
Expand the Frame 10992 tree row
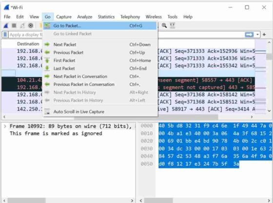(5, 126)
